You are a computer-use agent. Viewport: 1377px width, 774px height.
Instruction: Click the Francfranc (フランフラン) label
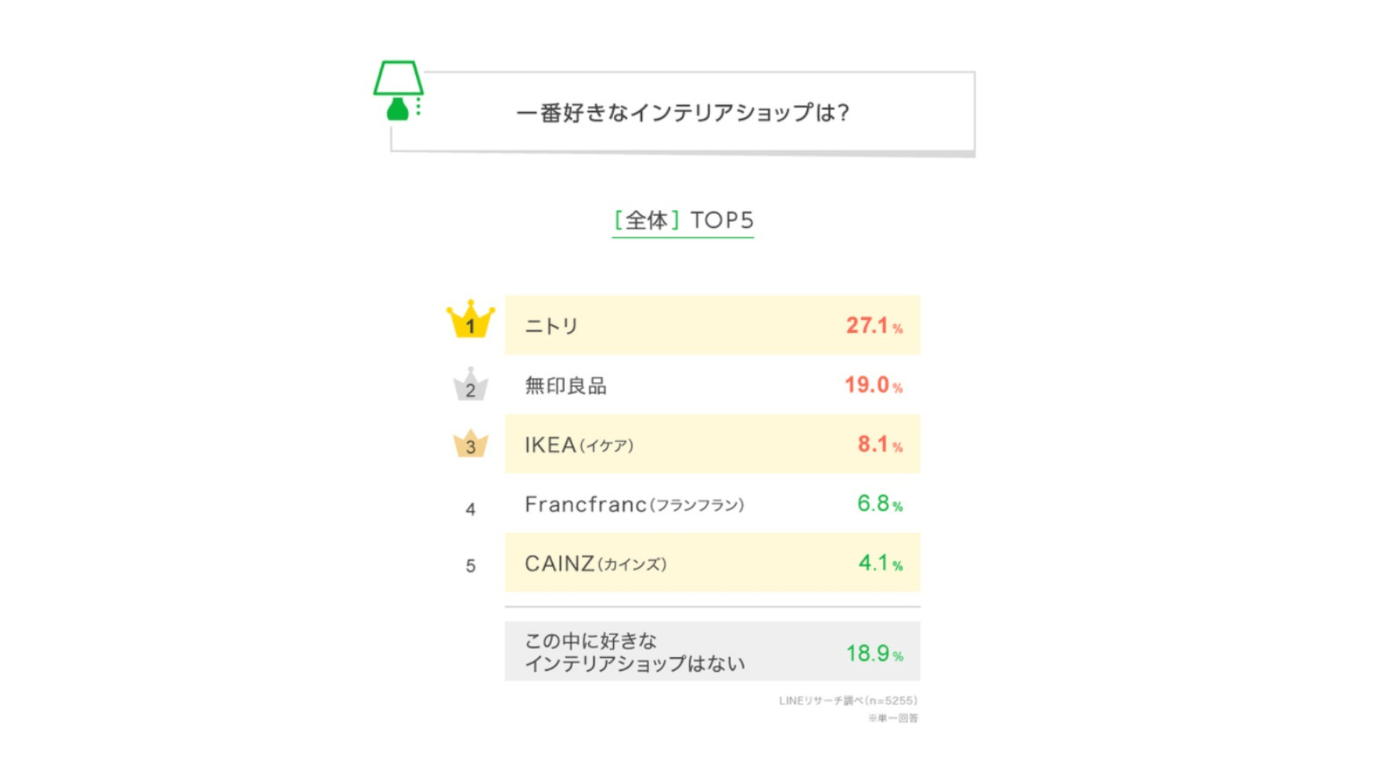[x=634, y=505]
